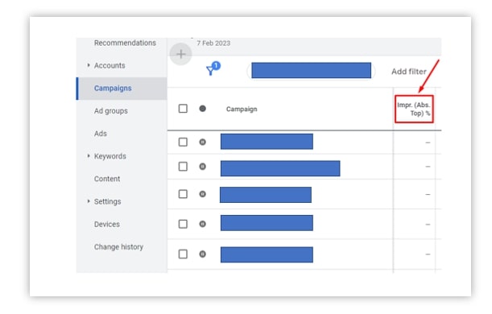The height and width of the screenshot is (314, 492).
Task: Expand the Keywords menu arrow
Action: click(x=89, y=156)
